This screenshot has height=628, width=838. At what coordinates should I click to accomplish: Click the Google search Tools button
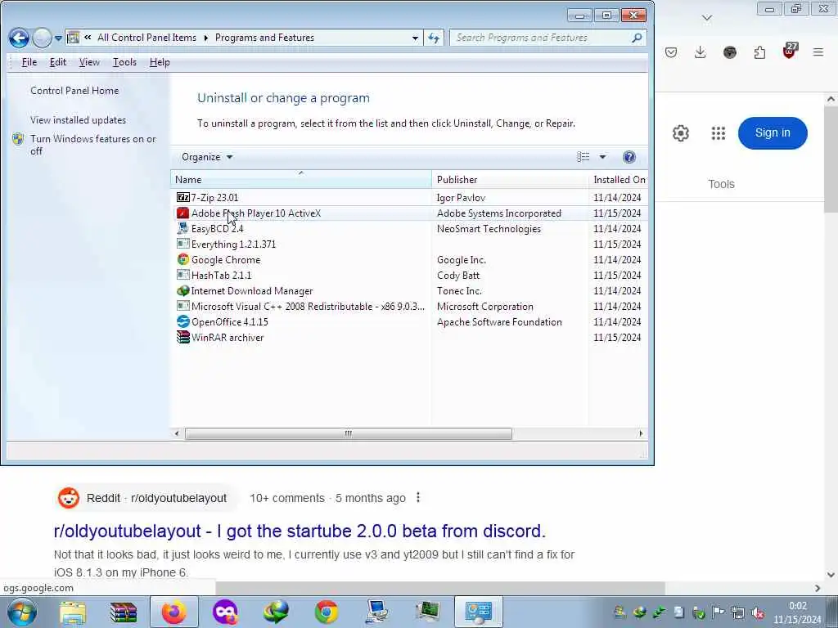(x=721, y=184)
